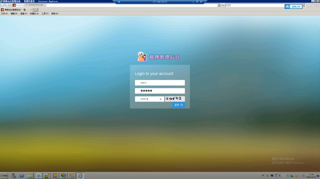Open the 工具(T) menu

point(45,14)
